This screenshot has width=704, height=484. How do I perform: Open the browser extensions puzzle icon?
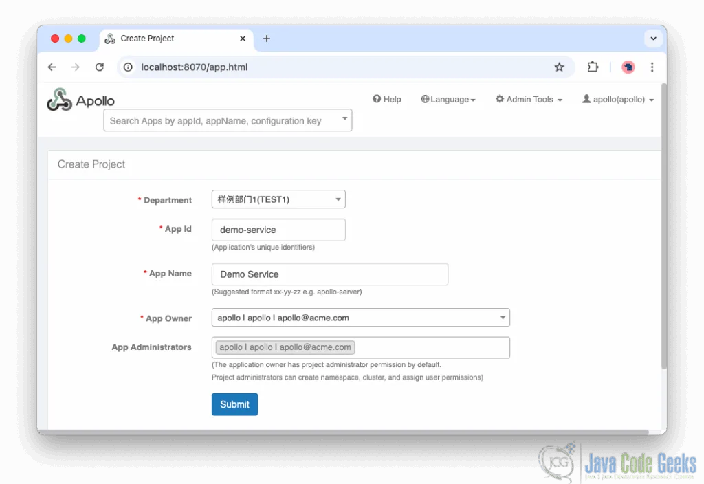593,67
